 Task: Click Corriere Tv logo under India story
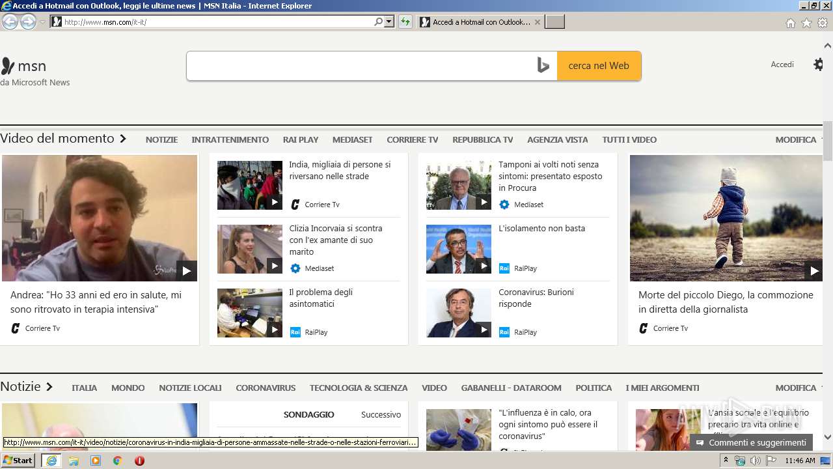click(x=295, y=205)
